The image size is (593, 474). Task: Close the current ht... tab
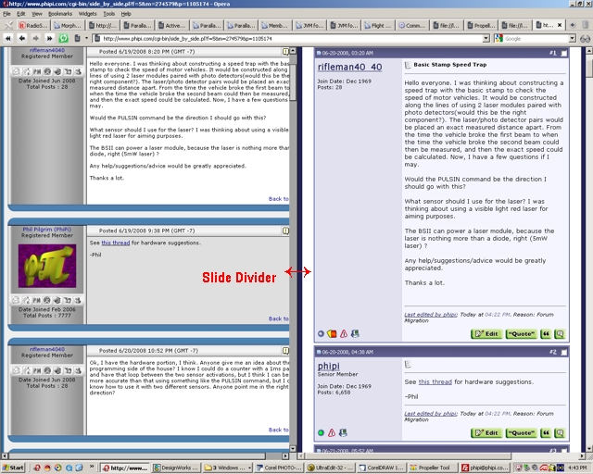(x=560, y=25)
